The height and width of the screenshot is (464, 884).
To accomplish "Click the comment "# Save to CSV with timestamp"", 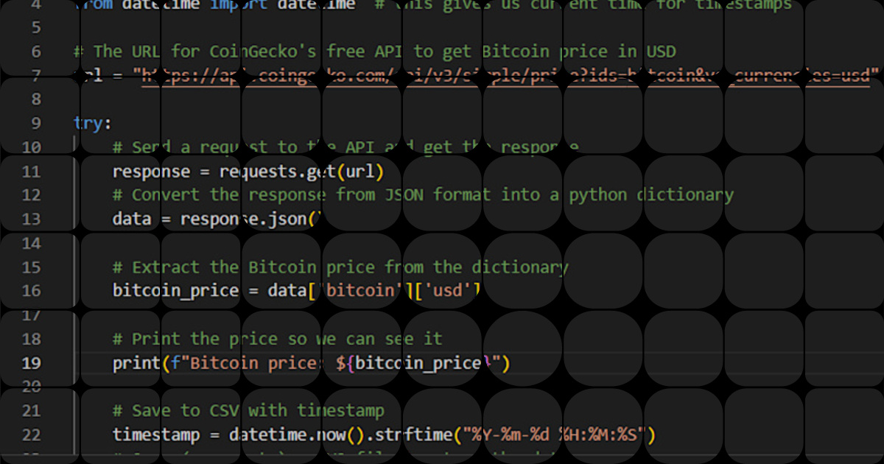I will click(x=248, y=410).
